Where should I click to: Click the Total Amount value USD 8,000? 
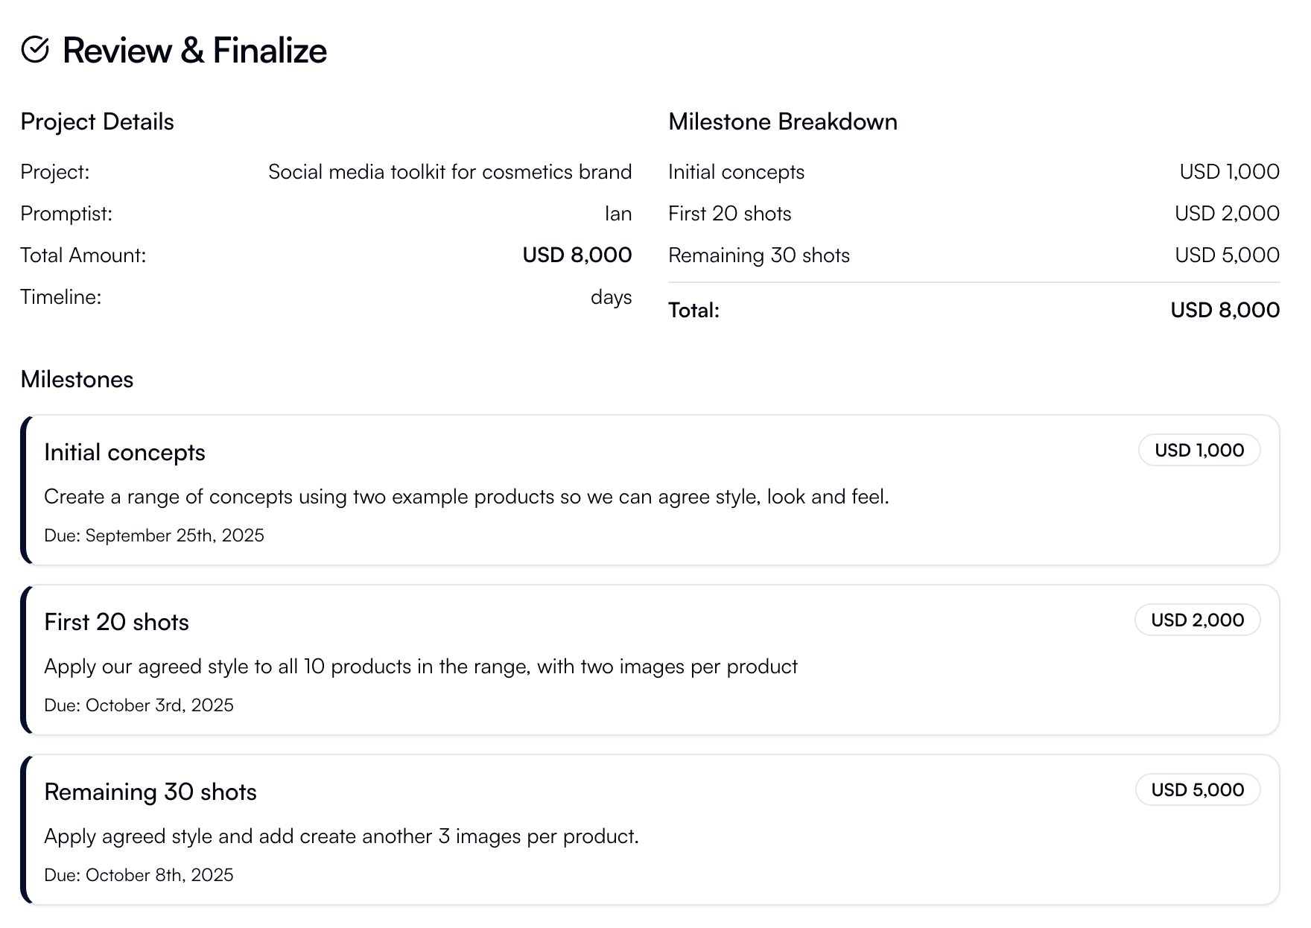click(577, 255)
